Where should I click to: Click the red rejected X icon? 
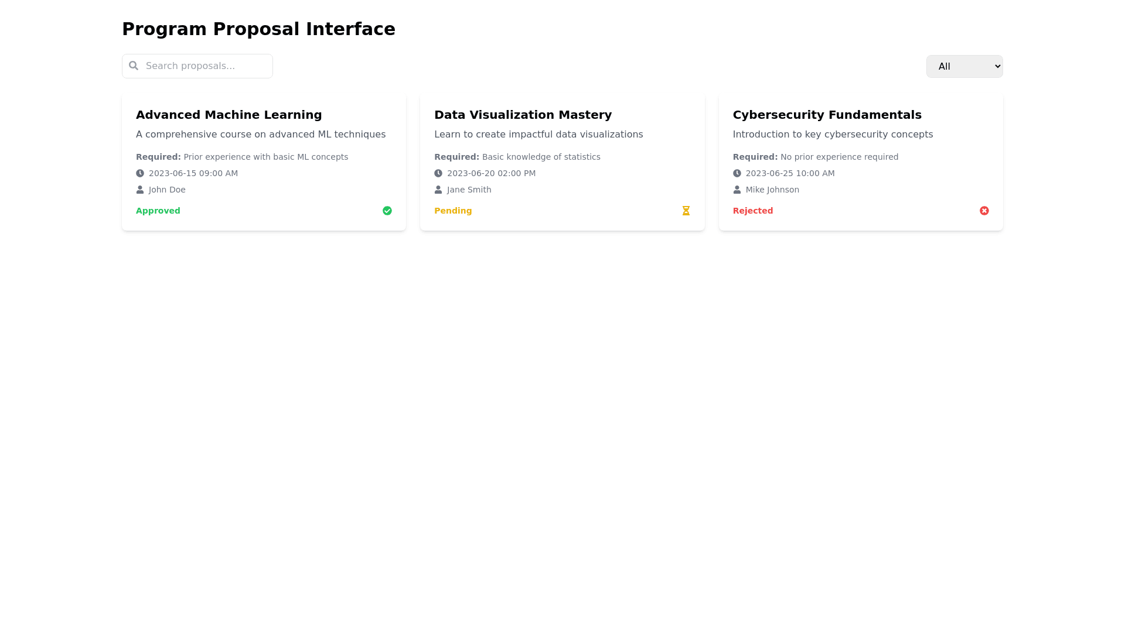984,211
